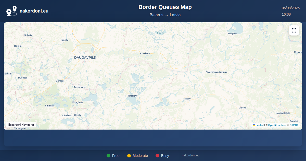Screen dimensions: 306x161
Task: Click the nakordoni.eu header brand name
Action: (x=34, y=11)
